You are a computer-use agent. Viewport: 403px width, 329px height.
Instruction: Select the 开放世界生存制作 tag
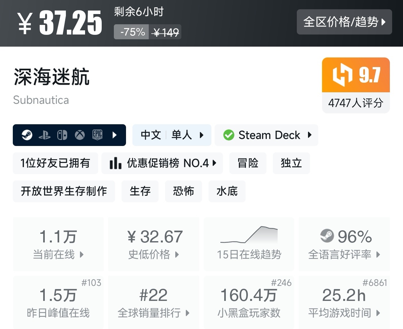pos(64,191)
